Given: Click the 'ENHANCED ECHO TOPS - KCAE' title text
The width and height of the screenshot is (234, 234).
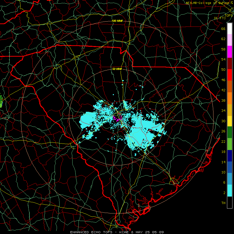Looking at the screenshot, I should click(x=100, y=232).
